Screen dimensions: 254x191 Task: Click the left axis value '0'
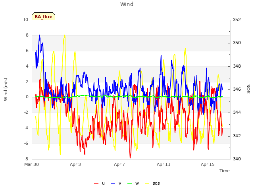(x=27, y=97)
